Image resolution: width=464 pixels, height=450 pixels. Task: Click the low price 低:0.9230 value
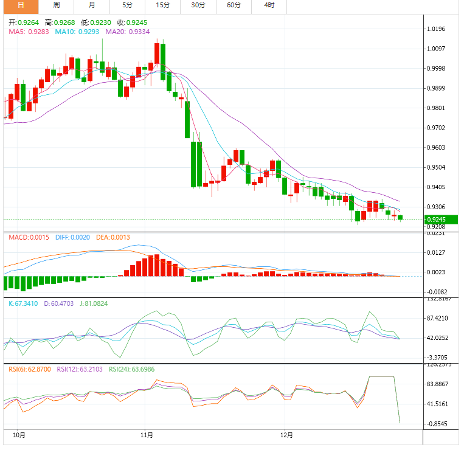[x=96, y=22]
